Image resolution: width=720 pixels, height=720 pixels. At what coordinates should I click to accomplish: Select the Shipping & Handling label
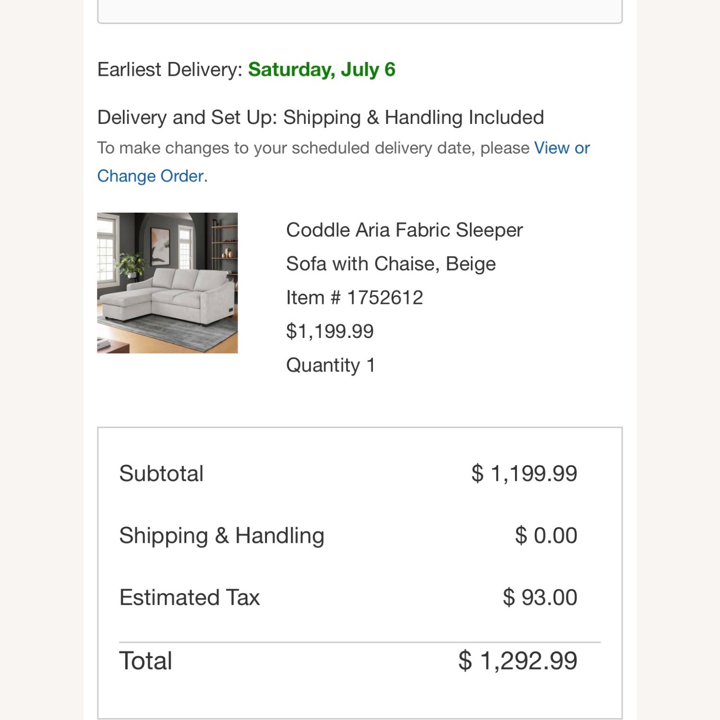tap(222, 535)
